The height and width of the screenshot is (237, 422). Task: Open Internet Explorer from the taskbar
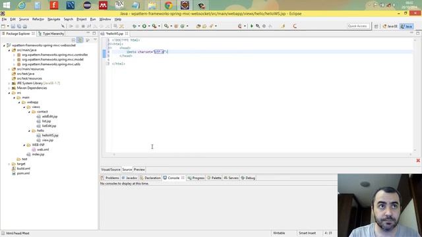pyautogui.click(x=22, y=5)
